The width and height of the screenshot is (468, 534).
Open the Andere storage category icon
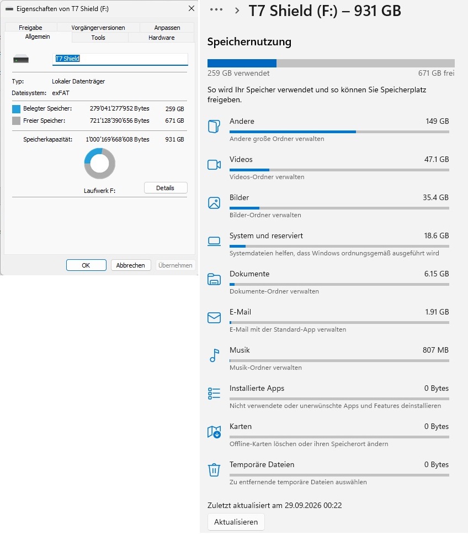coord(214,127)
